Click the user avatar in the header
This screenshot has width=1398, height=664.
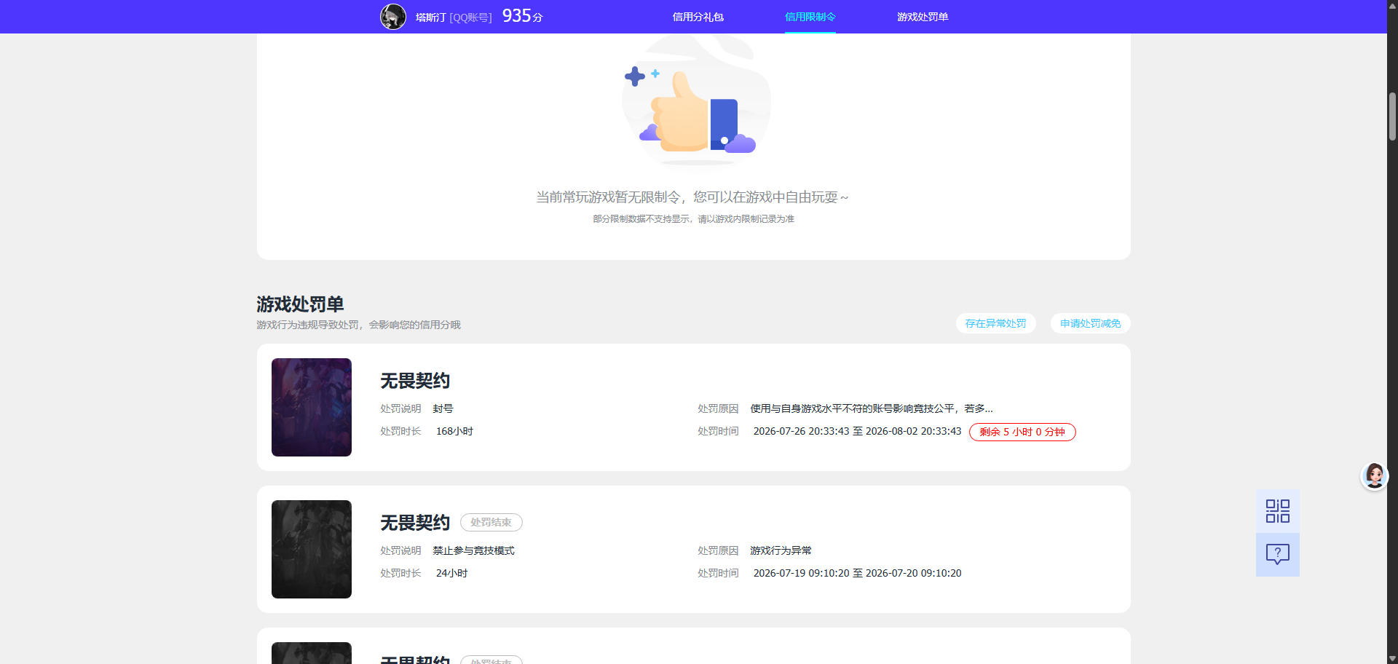393,17
